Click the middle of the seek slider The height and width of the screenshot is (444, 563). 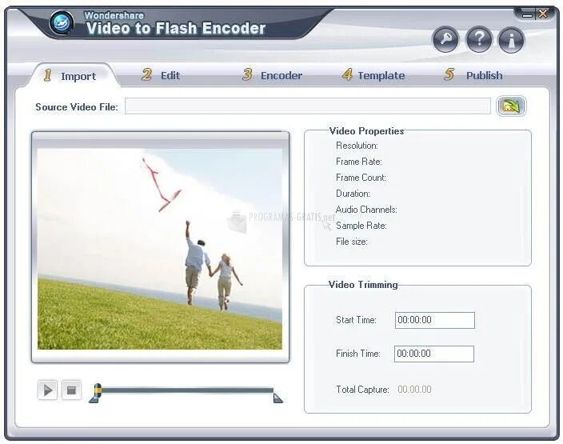coord(186,390)
